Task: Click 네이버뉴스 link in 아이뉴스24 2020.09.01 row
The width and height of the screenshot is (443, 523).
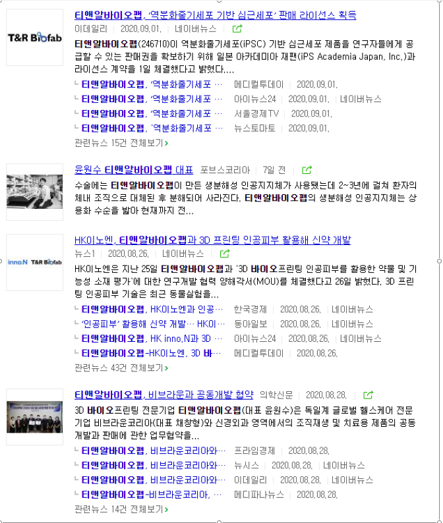Action: click(x=361, y=99)
